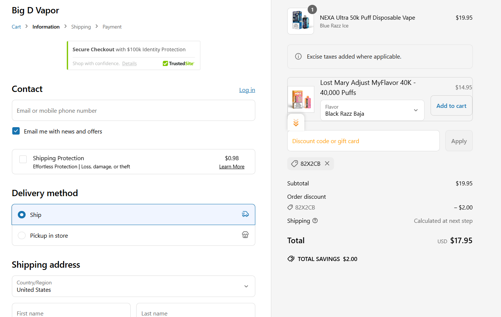Select the Payment breadcrumb step
Image resolution: width=501 pixels, height=317 pixels.
pyautogui.click(x=112, y=27)
